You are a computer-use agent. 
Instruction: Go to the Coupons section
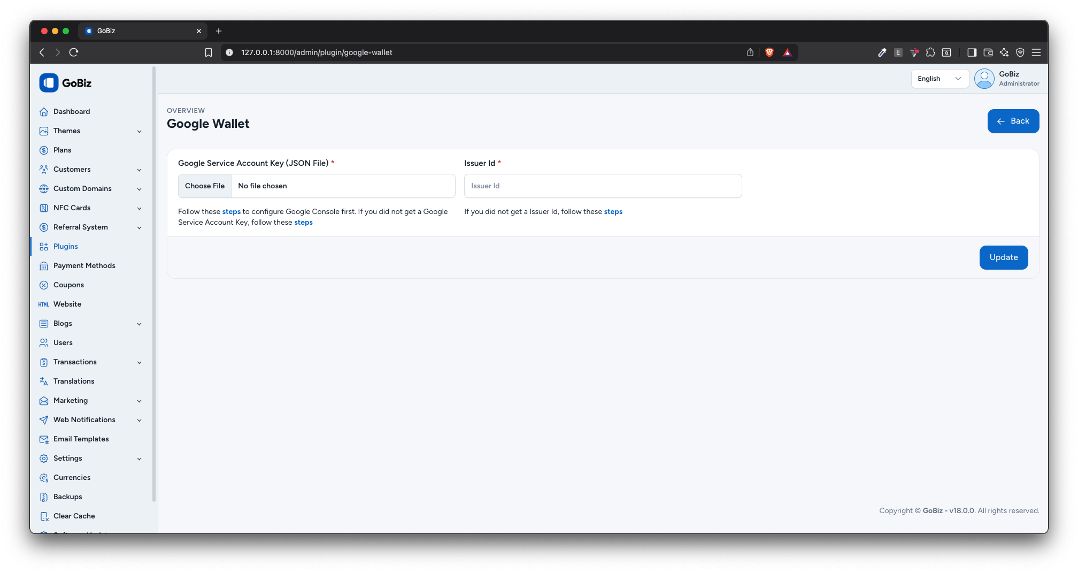tap(68, 285)
